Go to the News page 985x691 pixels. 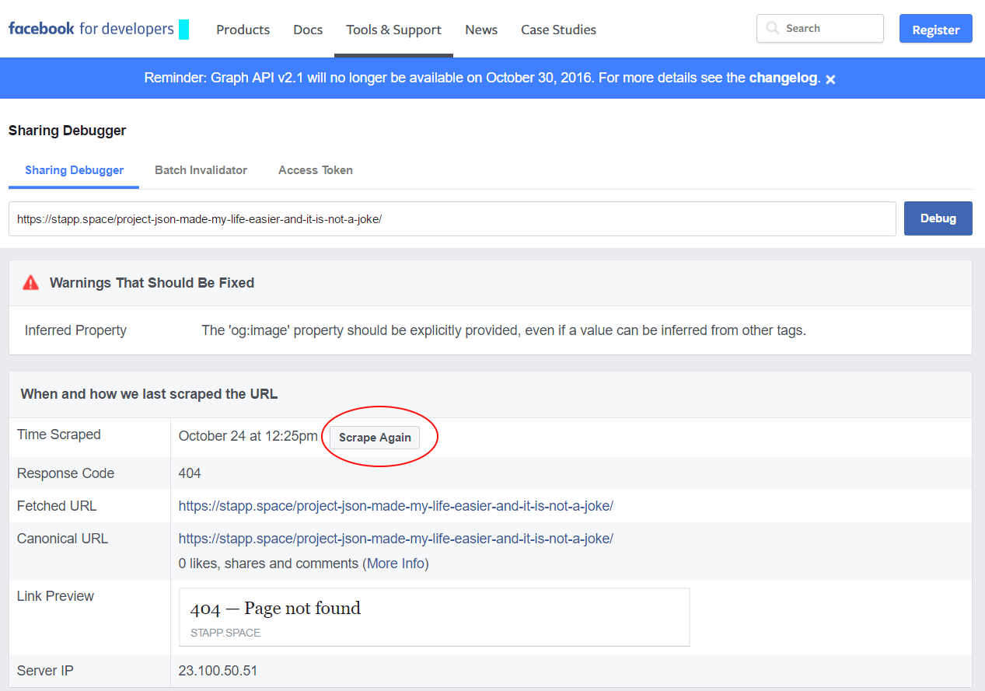point(481,30)
